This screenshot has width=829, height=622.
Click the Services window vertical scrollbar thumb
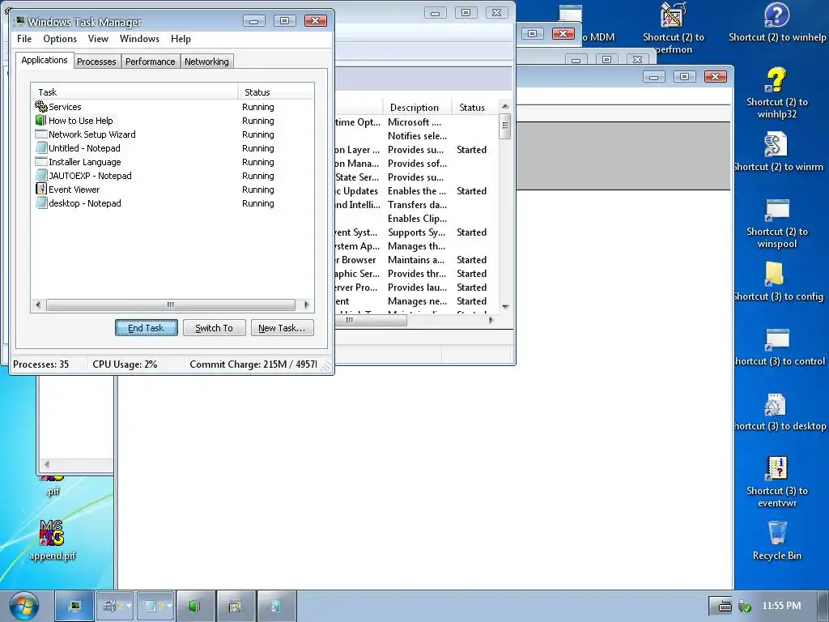[x=505, y=126]
